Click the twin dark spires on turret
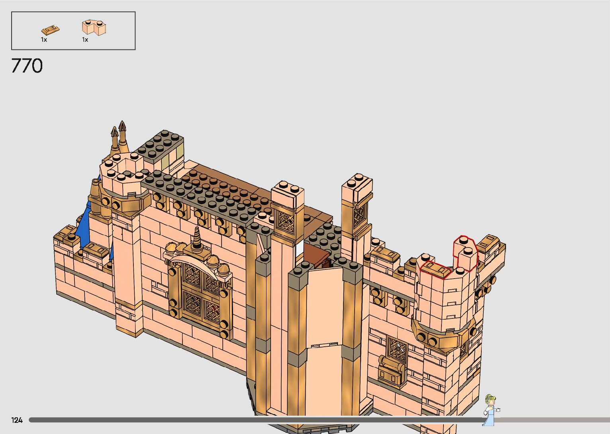 [119, 137]
